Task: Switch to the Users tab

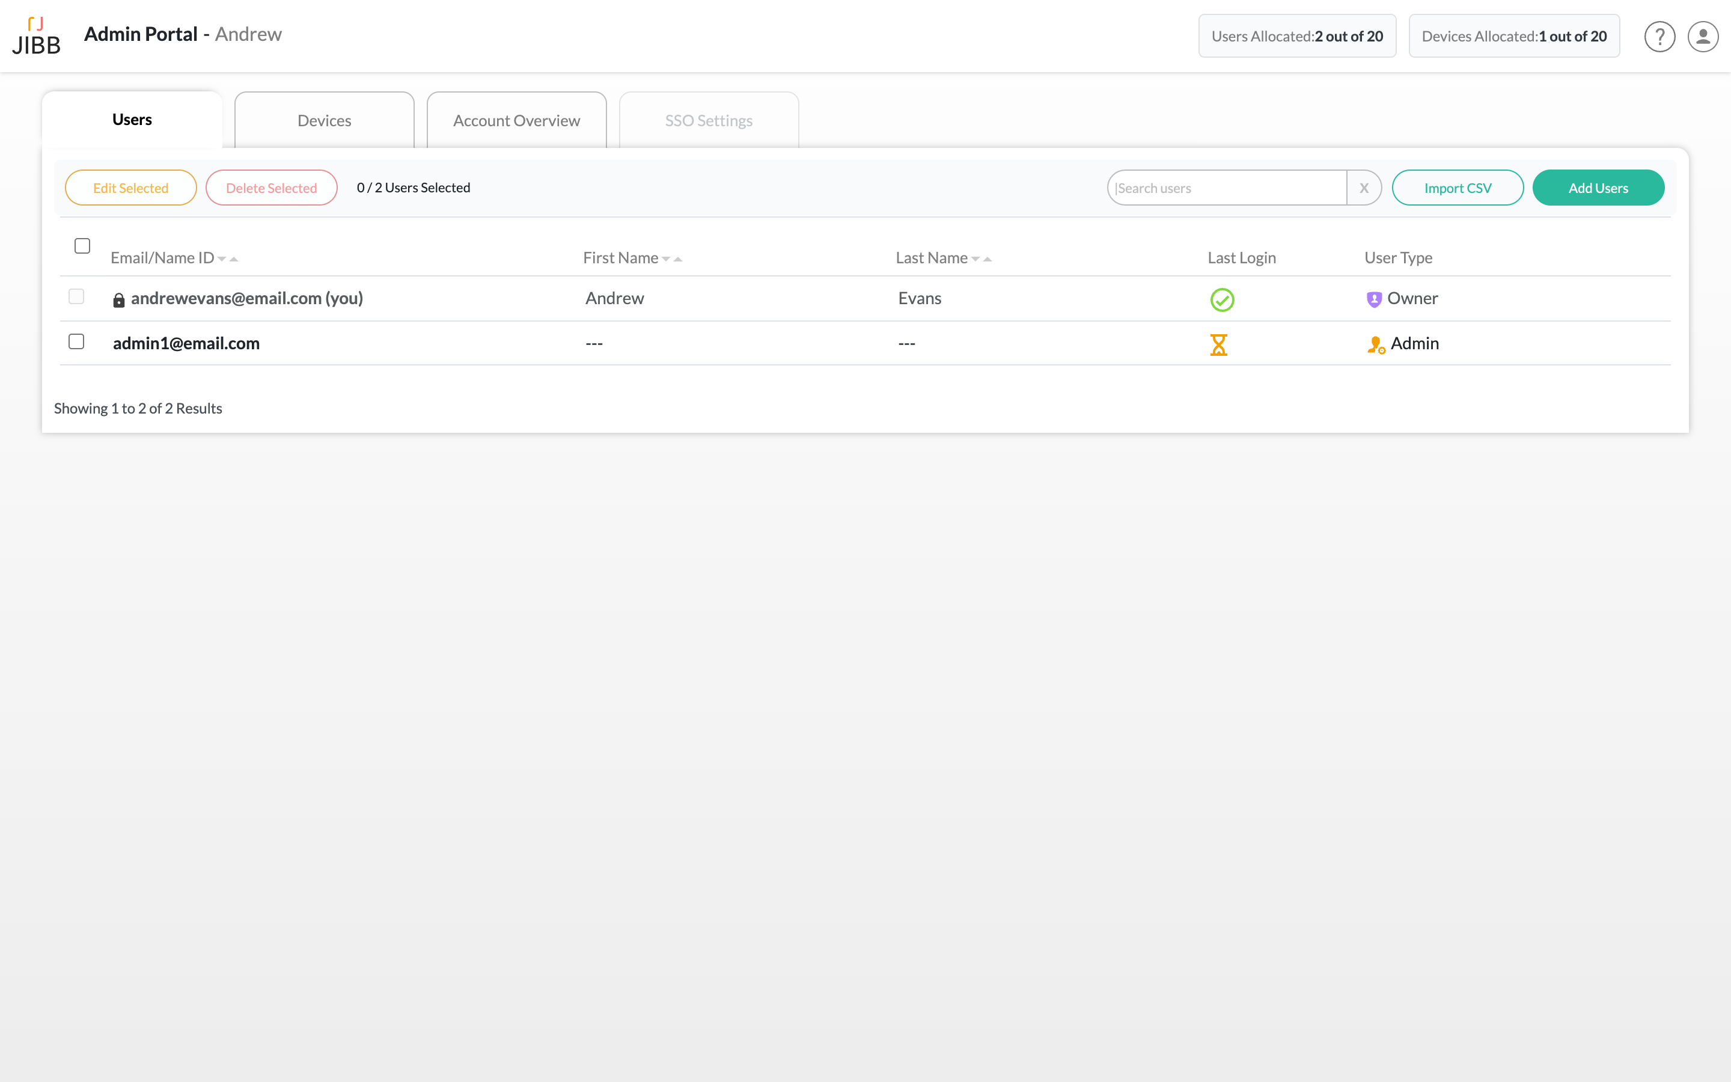Action: (x=132, y=120)
